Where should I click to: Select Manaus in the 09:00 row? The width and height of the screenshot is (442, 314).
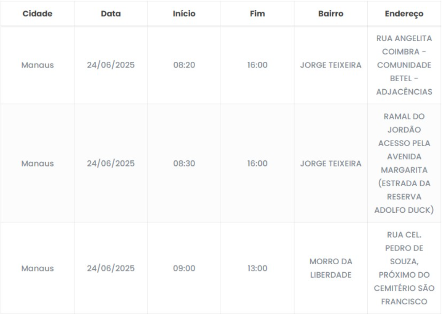pyautogui.click(x=37, y=269)
